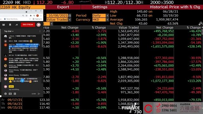Click the Super Chat dollar icon below chat input
This screenshot has width=203, height=114.
point(10,94)
